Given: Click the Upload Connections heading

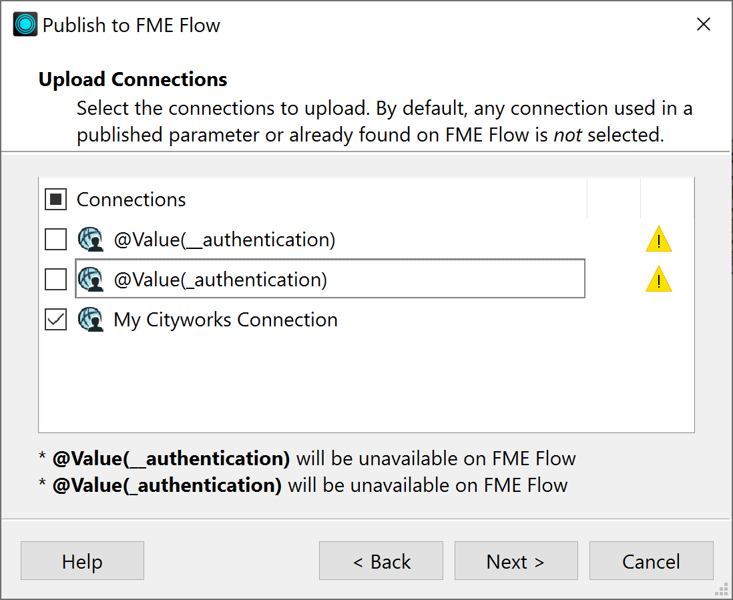Looking at the screenshot, I should [132, 79].
